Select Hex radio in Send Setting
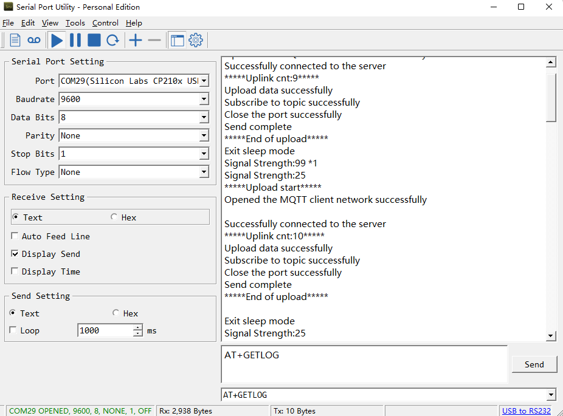 (x=116, y=313)
